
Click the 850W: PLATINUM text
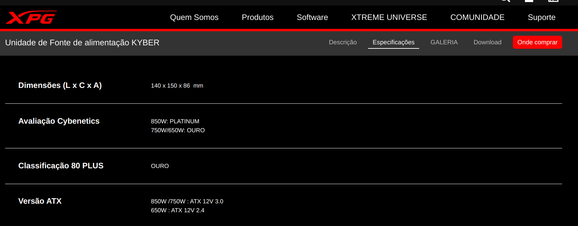[175, 121]
